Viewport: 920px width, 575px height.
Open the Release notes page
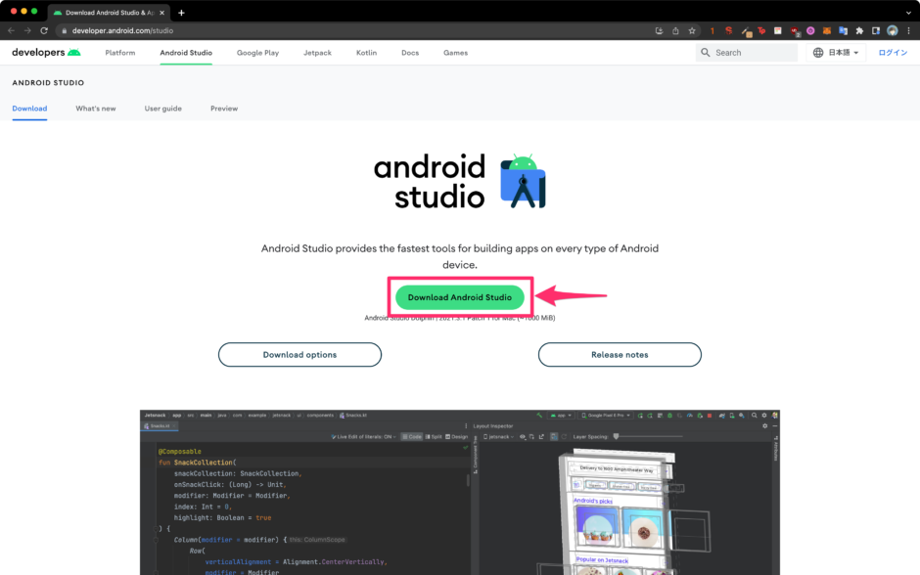620,354
